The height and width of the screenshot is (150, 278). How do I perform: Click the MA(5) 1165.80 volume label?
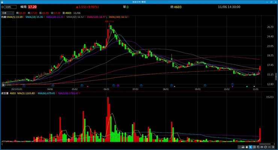[27, 94]
